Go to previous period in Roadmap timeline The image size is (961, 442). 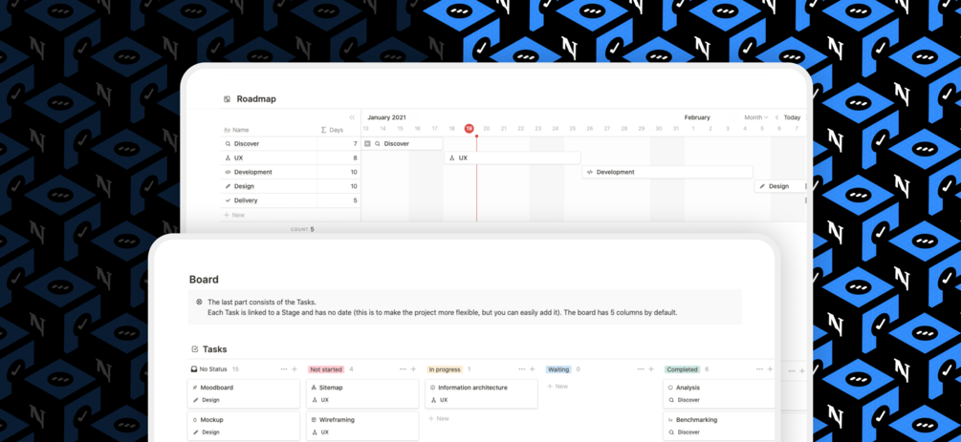(776, 117)
